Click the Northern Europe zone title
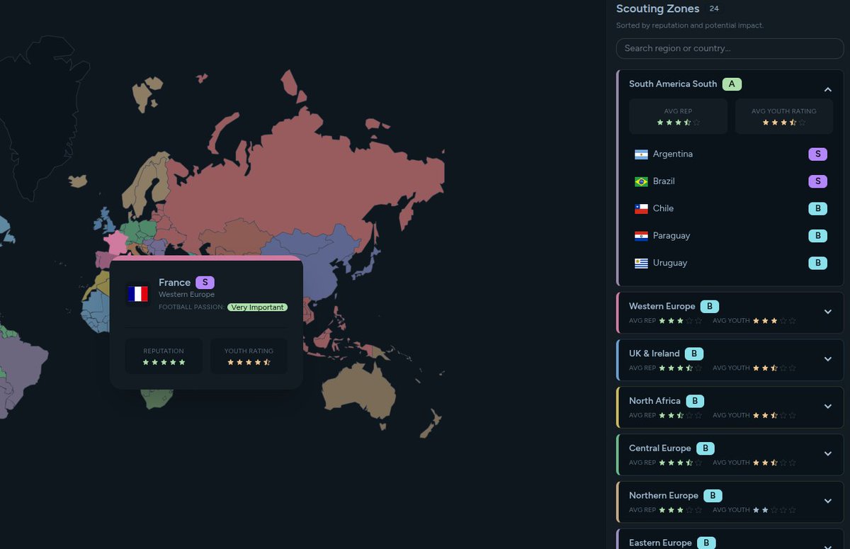This screenshot has height=549, width=850. 664,496
